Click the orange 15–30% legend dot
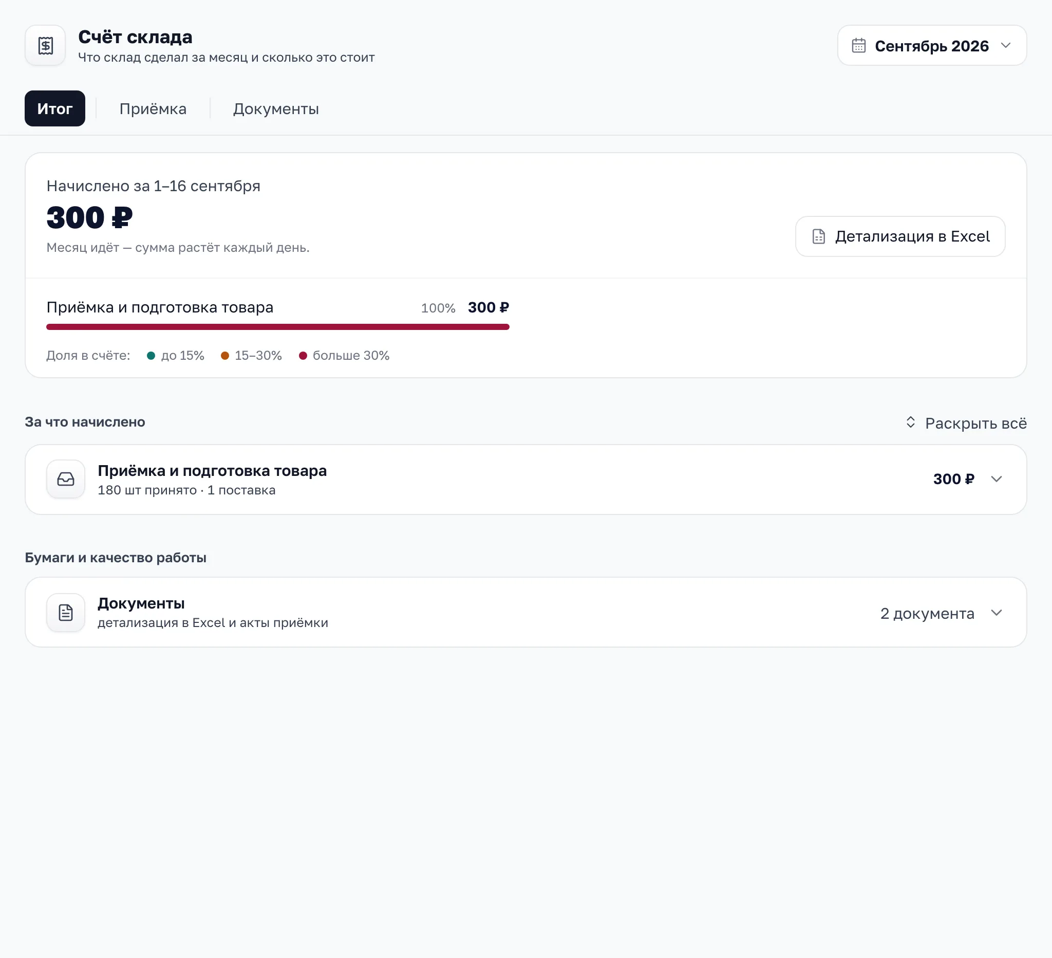 pyautogui.click(x=225, y=356)
